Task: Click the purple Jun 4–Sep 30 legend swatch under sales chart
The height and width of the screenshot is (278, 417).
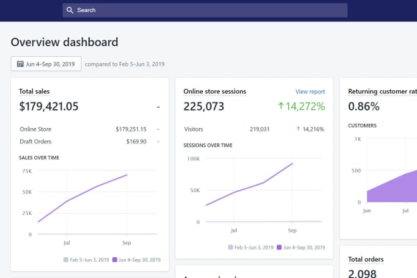Action: (x=114, y=260)
